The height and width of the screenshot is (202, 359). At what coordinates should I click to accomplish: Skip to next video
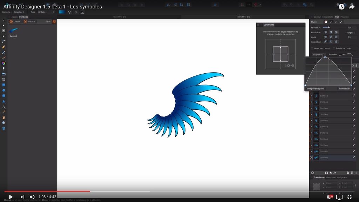click(x=22, y=197)
